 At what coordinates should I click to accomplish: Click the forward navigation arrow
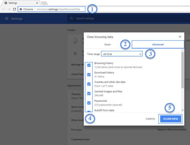(x=9, y=9)
